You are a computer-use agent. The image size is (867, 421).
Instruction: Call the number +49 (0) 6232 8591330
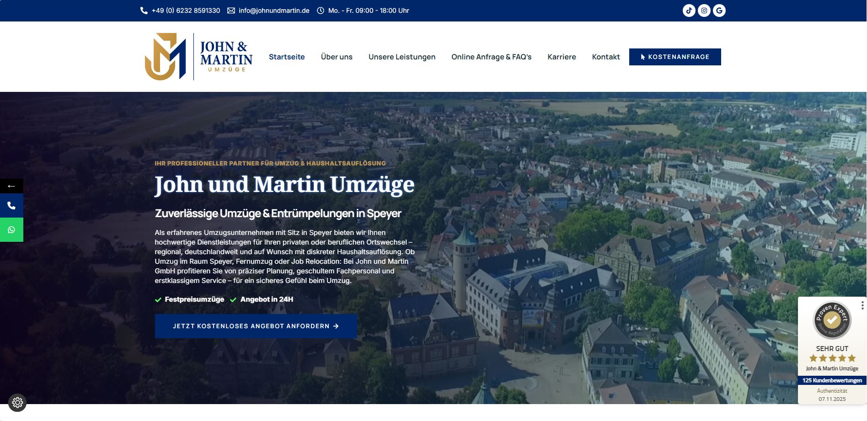[186, 11]
